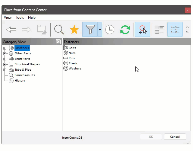The width and height of the screenshot is (193, 151).
Task: Open the View menu
Action: click(x=8, y=18)
